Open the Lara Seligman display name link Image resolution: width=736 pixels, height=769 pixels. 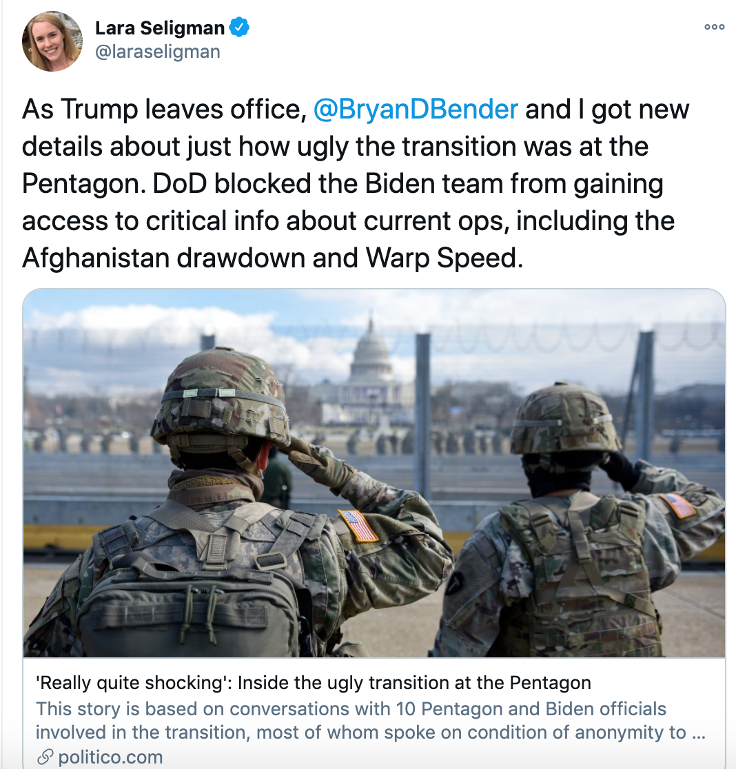(160, 28)
